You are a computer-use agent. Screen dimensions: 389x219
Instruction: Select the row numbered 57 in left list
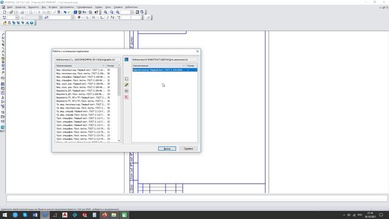pos(86,105)
